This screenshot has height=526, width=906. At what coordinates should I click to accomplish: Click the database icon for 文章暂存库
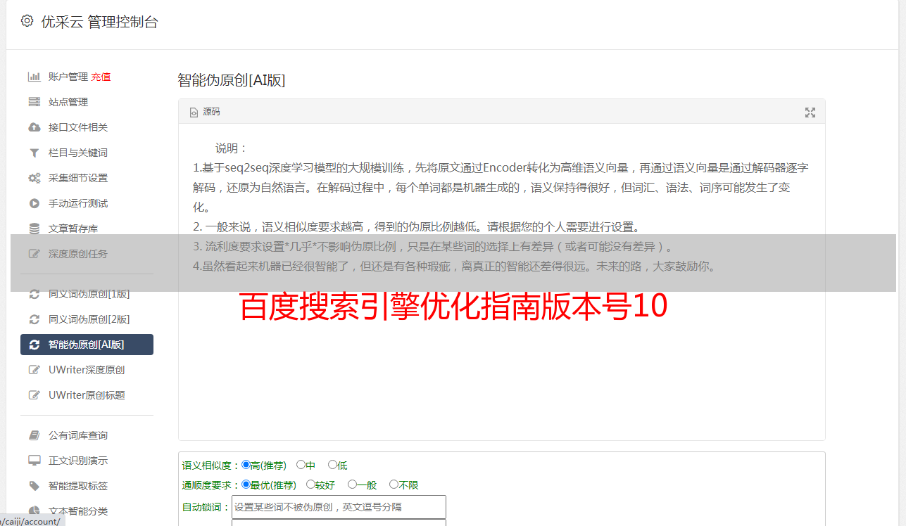click(34, 229)
